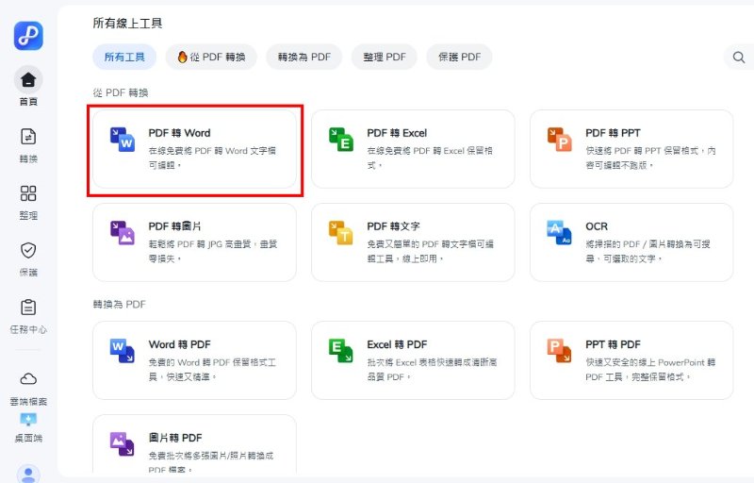This screenshot has width=754, height=483.
Task: Click the OCR tool icon
Action: (560, 233)
